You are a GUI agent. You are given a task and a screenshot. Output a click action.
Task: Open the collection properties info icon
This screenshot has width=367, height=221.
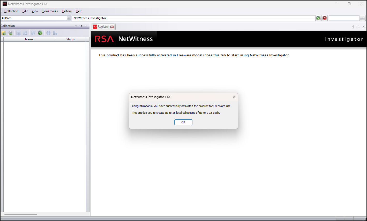coord(18,33)
